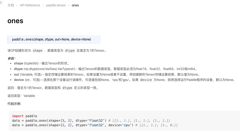Click the paddle.ones function signature
Screen dimensions: 240x139
click(51, 39)
